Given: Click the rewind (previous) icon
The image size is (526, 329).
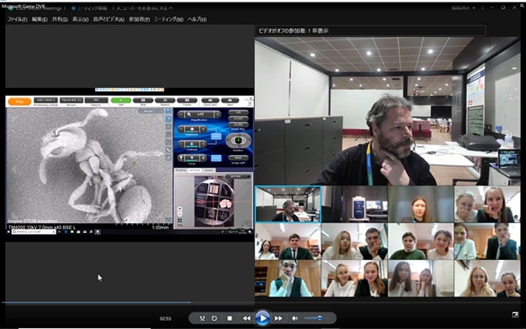Looking at the screenshot, I should pyautogui.click(x=246, y=318).
